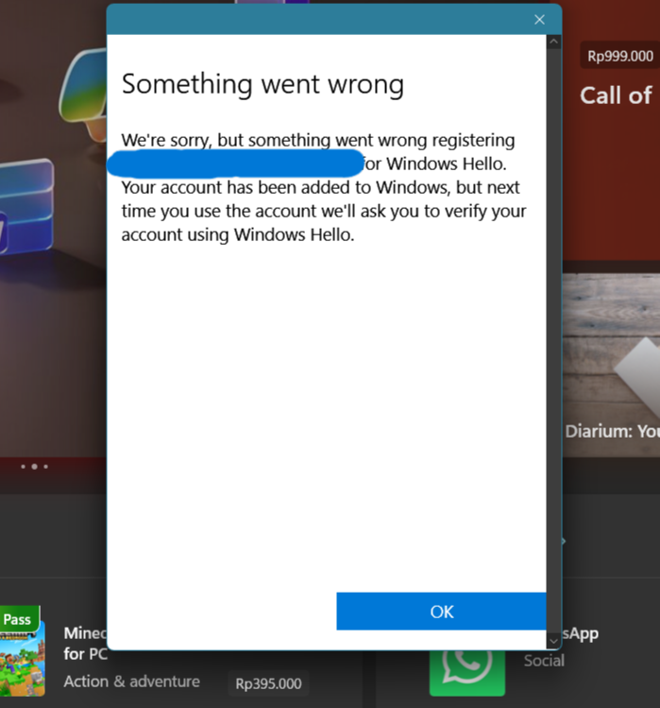The height and width of the screenshot is (708, 660).
Task: Open the WhatsApp app icon in Store
Action: coord(467,673)
